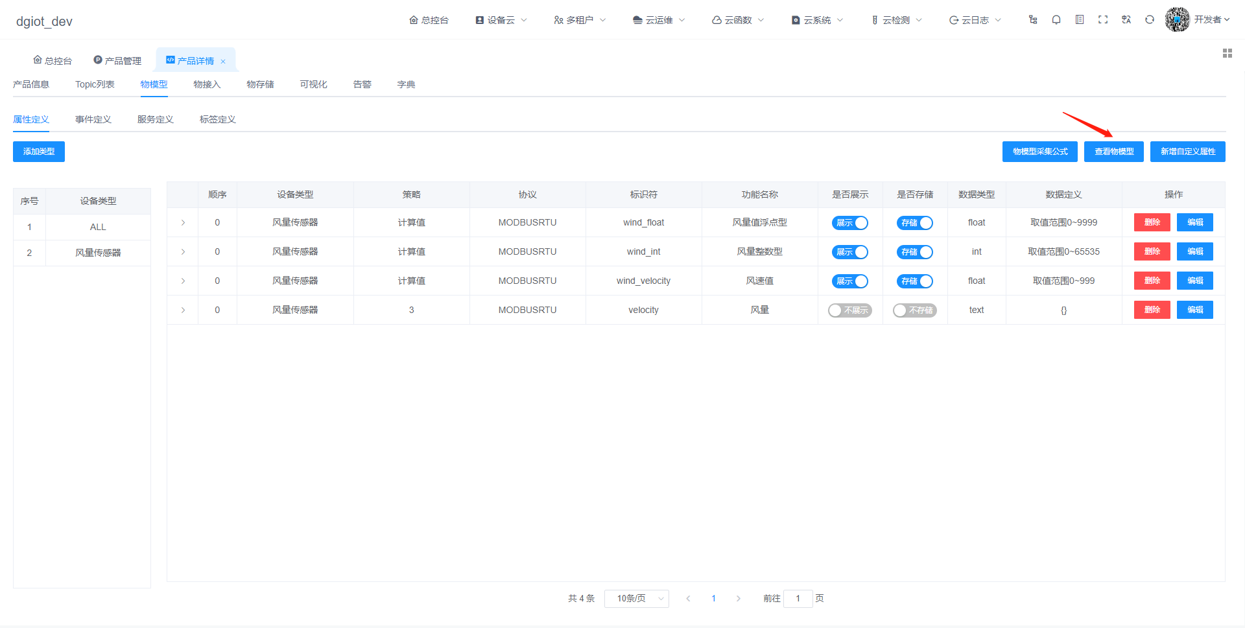Screen dimensions: 1245x628
Task: Expand 设备云 menu
Action: point(501,20)
